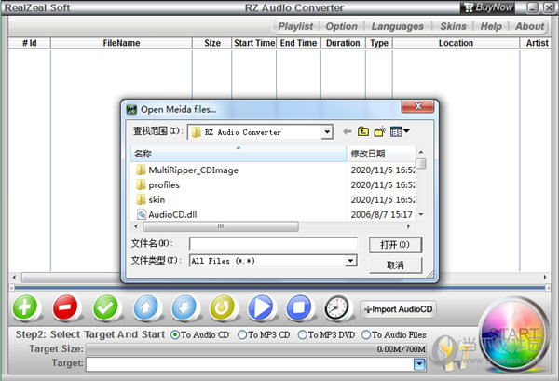The height and width of the screenshot is (381, 559).
Task: Create new folder icon in dialog
Action: click(x=380, y=132)
